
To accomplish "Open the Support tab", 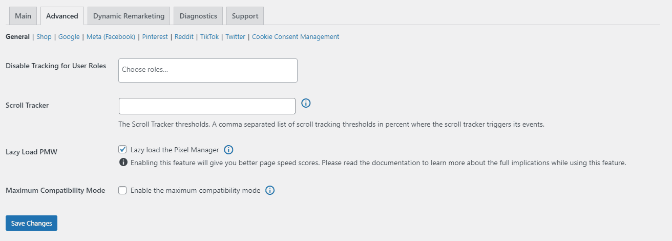I will click(x=245, y=16).
